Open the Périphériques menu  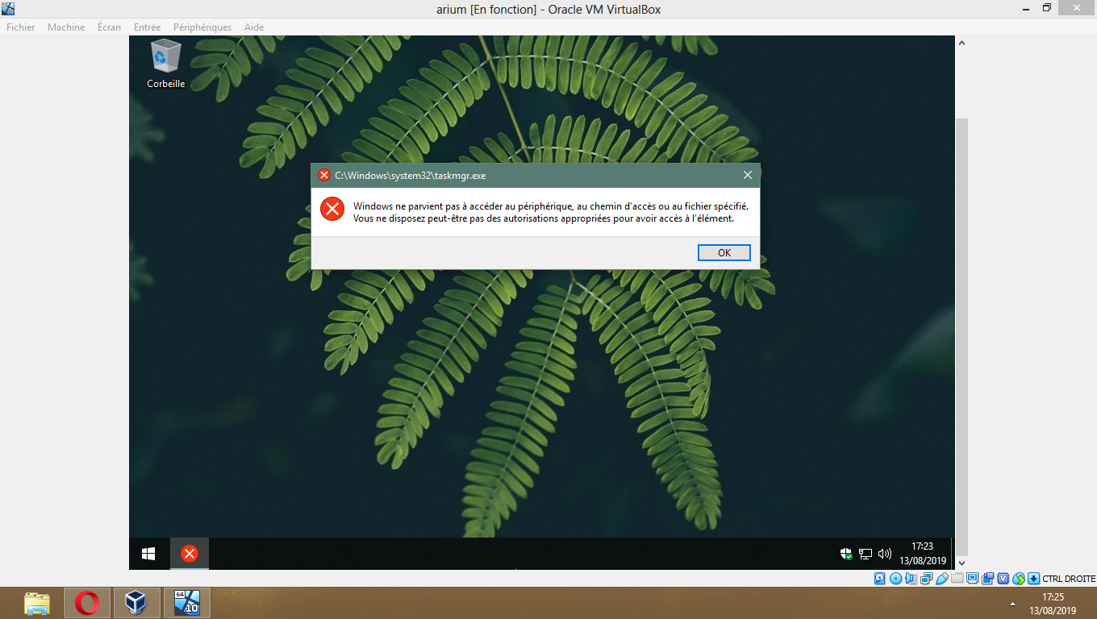(202, 27)
